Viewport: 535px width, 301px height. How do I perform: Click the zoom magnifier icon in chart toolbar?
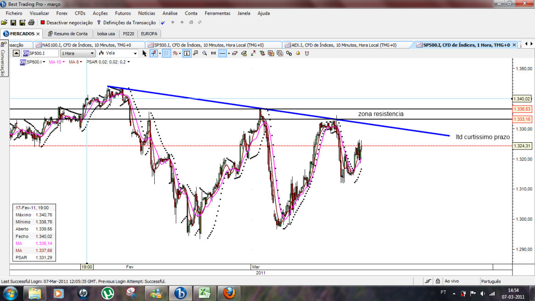[x=205, y=53]
